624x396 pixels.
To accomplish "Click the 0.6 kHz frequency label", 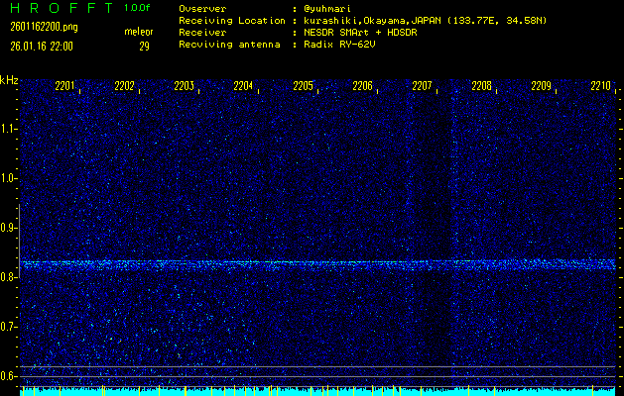I will (x=9, y=376).
